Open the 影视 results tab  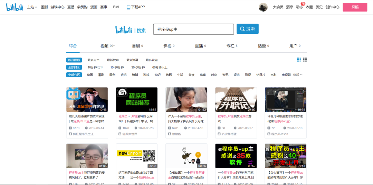tap(169, 46)
